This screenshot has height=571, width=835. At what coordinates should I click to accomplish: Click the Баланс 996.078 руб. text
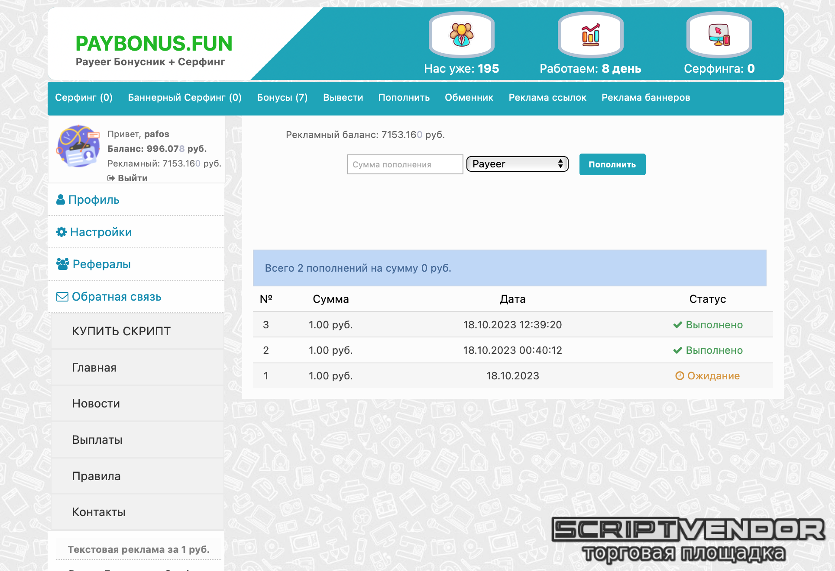[x=157, y=149]
